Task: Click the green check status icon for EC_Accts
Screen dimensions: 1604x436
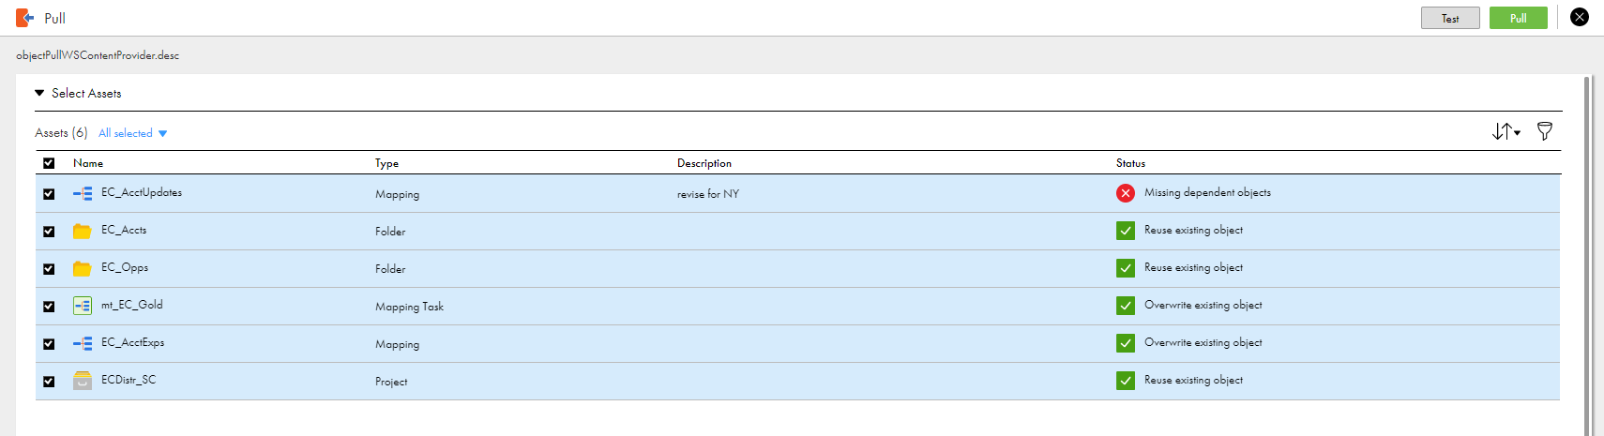Action: [x=1126, y=231]
